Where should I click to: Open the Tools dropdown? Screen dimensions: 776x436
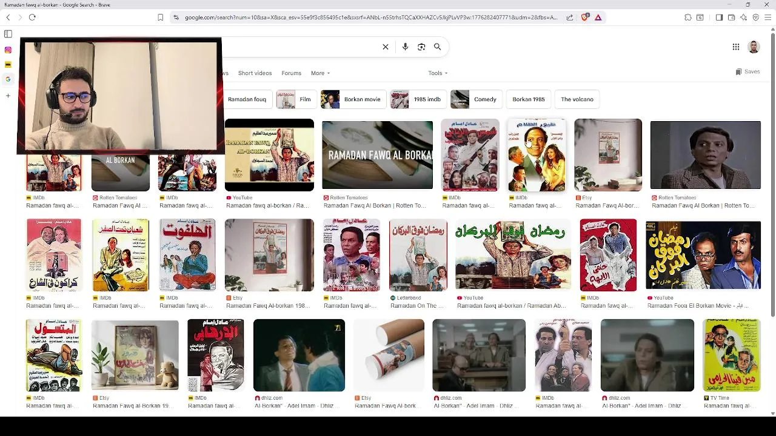click(438, 73)
